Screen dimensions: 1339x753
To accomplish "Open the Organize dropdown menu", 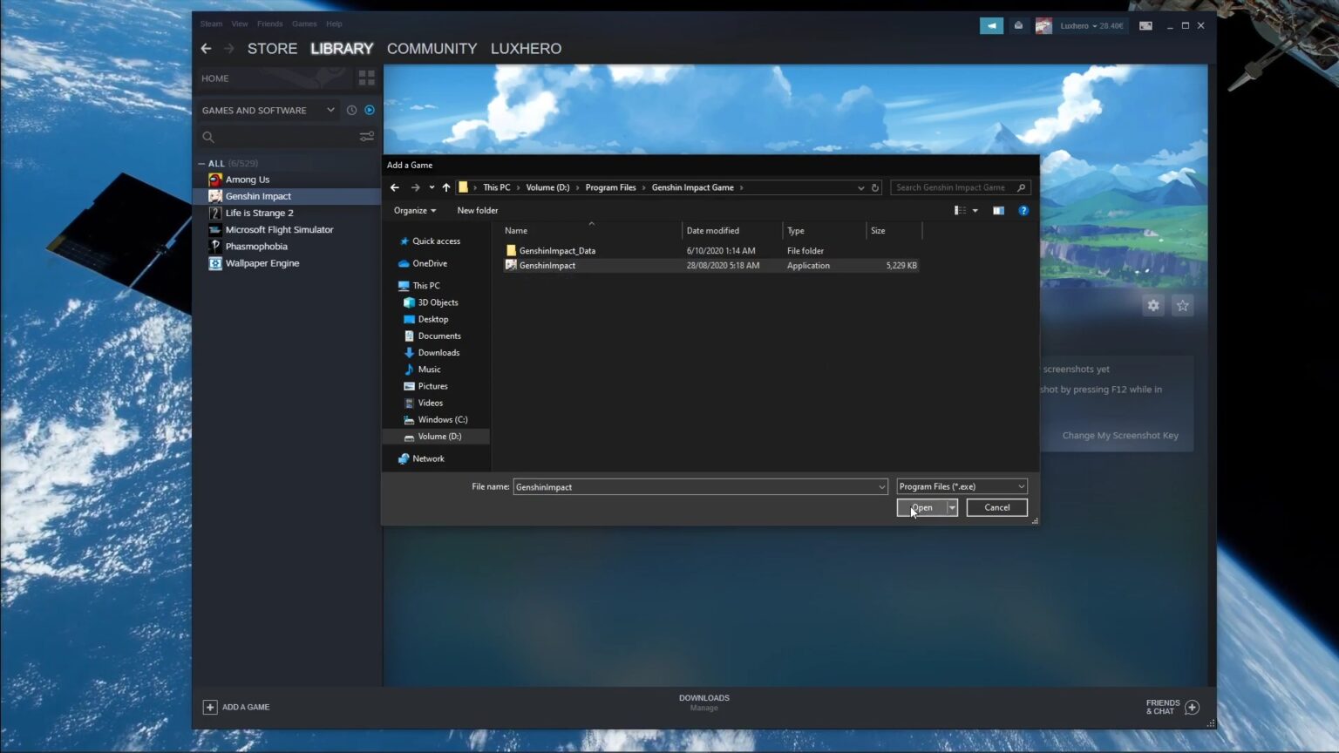I will tap(415, 210).
